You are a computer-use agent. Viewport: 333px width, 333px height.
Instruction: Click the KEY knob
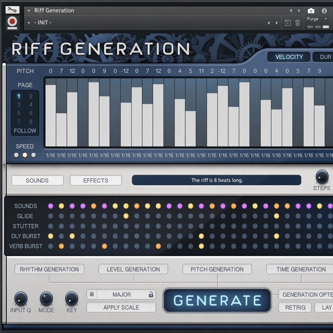pos(72,298)
